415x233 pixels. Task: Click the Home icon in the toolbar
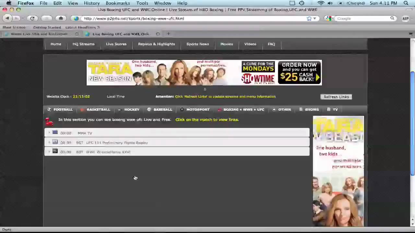pyautogui.click(x=61, y=18)
